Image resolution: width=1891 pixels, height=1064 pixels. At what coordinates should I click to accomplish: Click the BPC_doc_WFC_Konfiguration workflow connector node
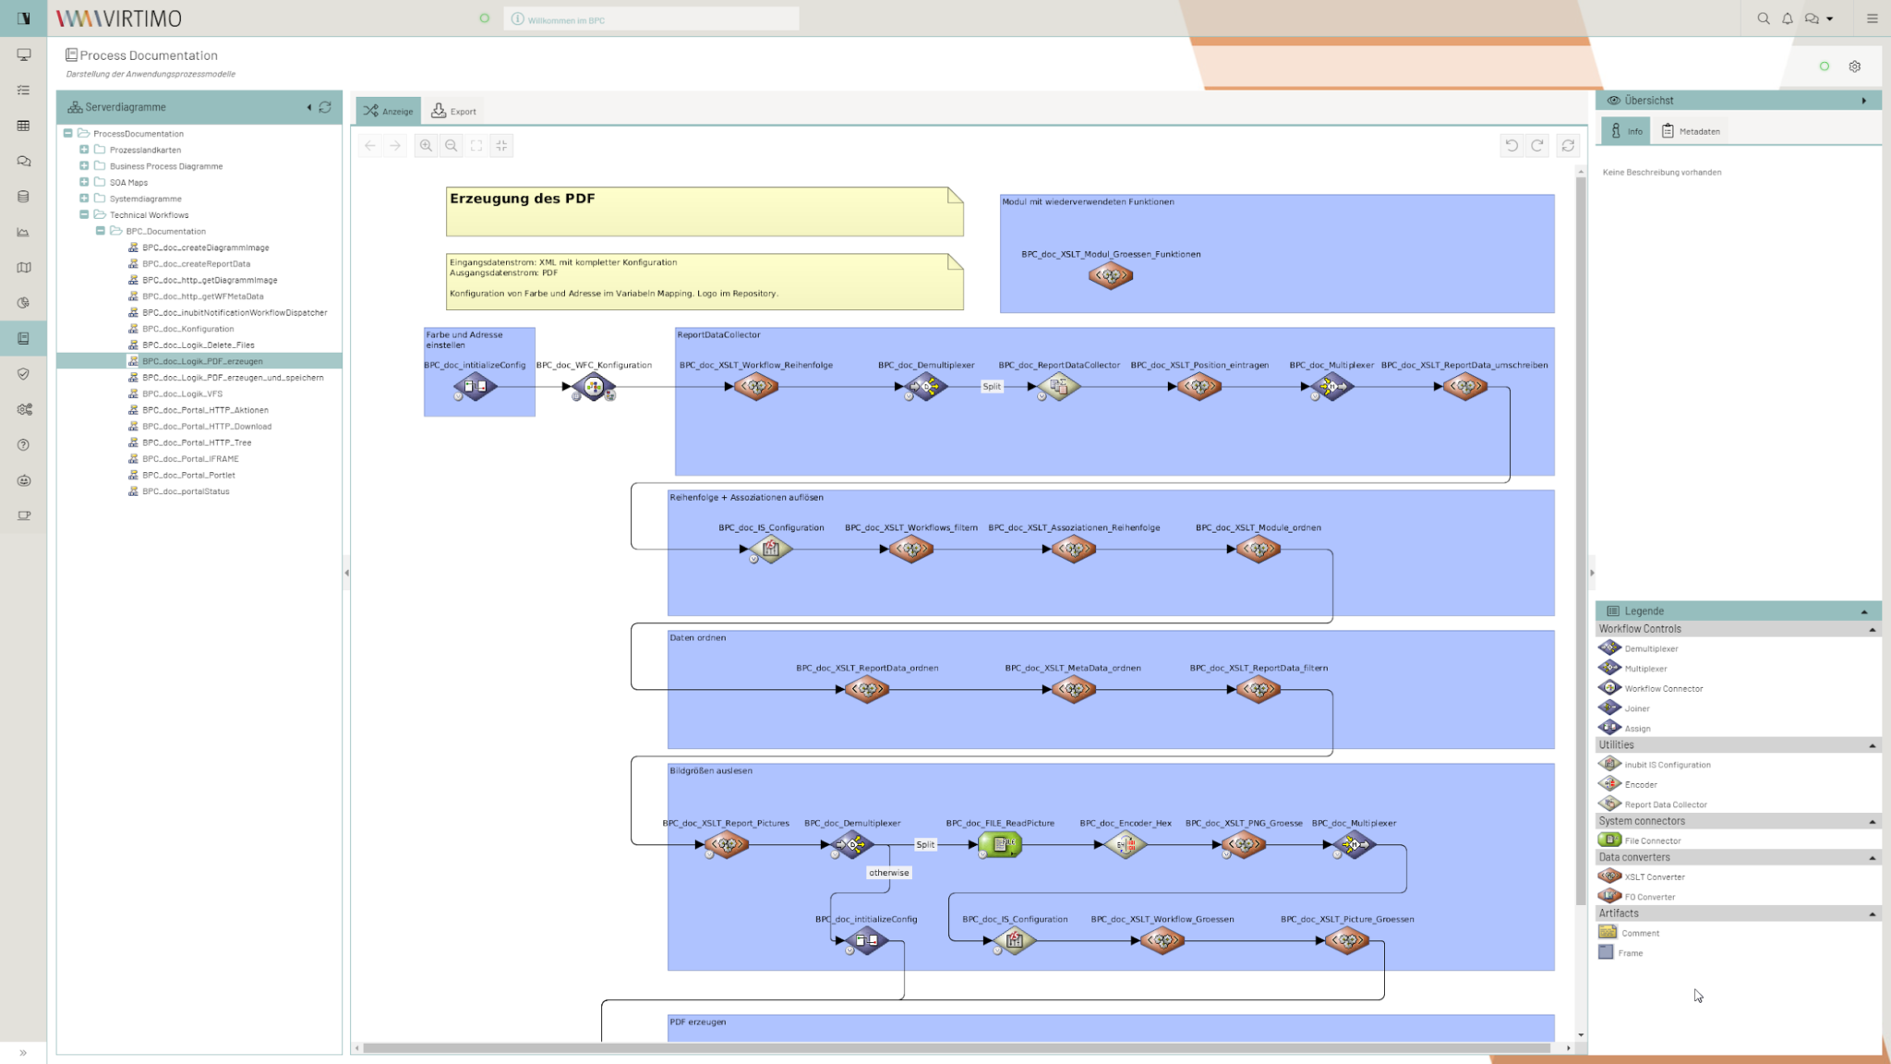tap(594, 387)
